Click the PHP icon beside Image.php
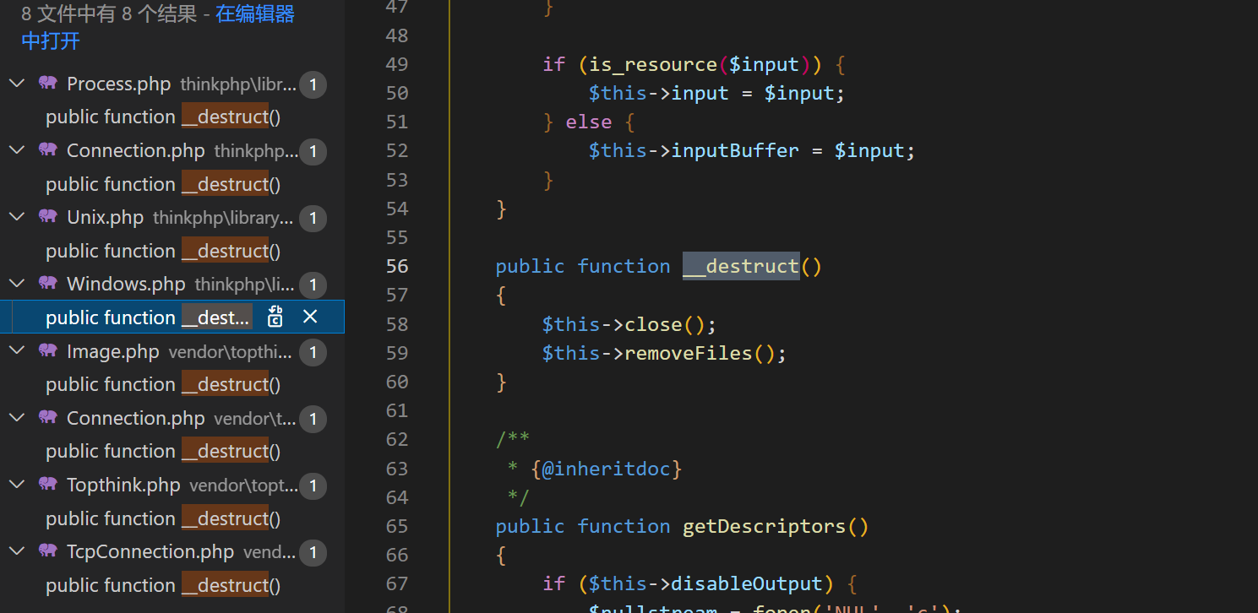This screenshot has width=1258, height=613. pyautogui.click(x=48, y=351)
